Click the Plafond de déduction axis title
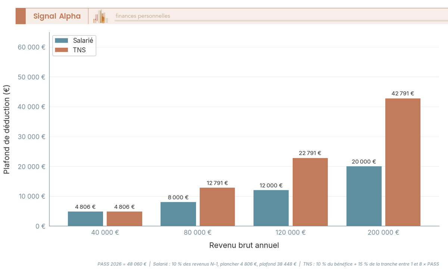Screen dimensions: 448x269 tap(6, 131)
